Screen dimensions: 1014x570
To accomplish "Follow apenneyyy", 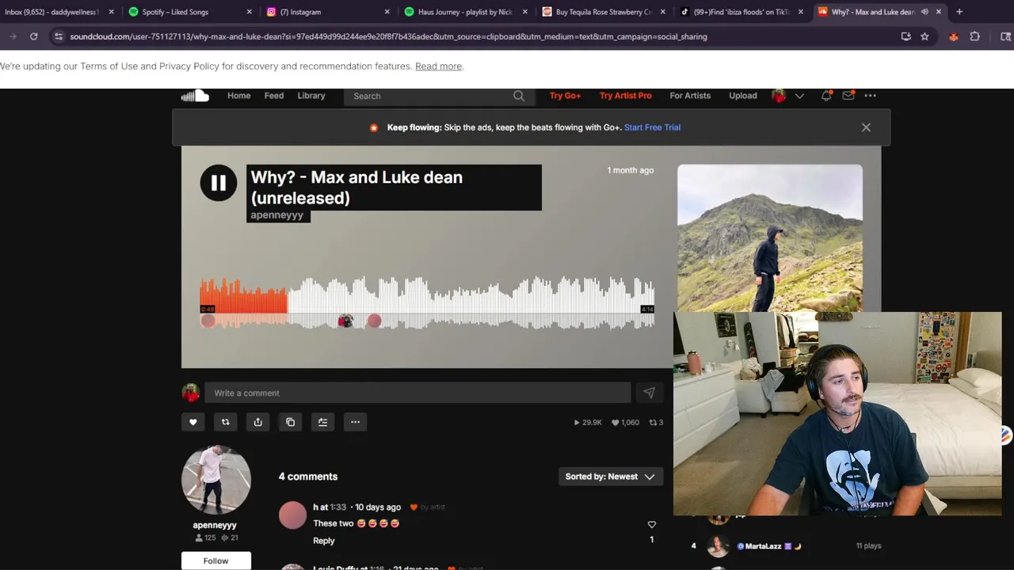I will pos(215,560).
